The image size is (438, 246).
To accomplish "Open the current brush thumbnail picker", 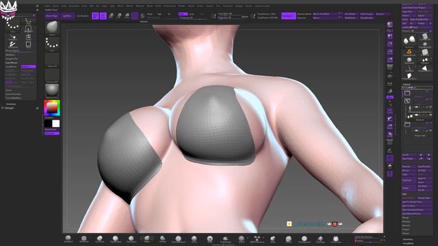I will (52, 28).
